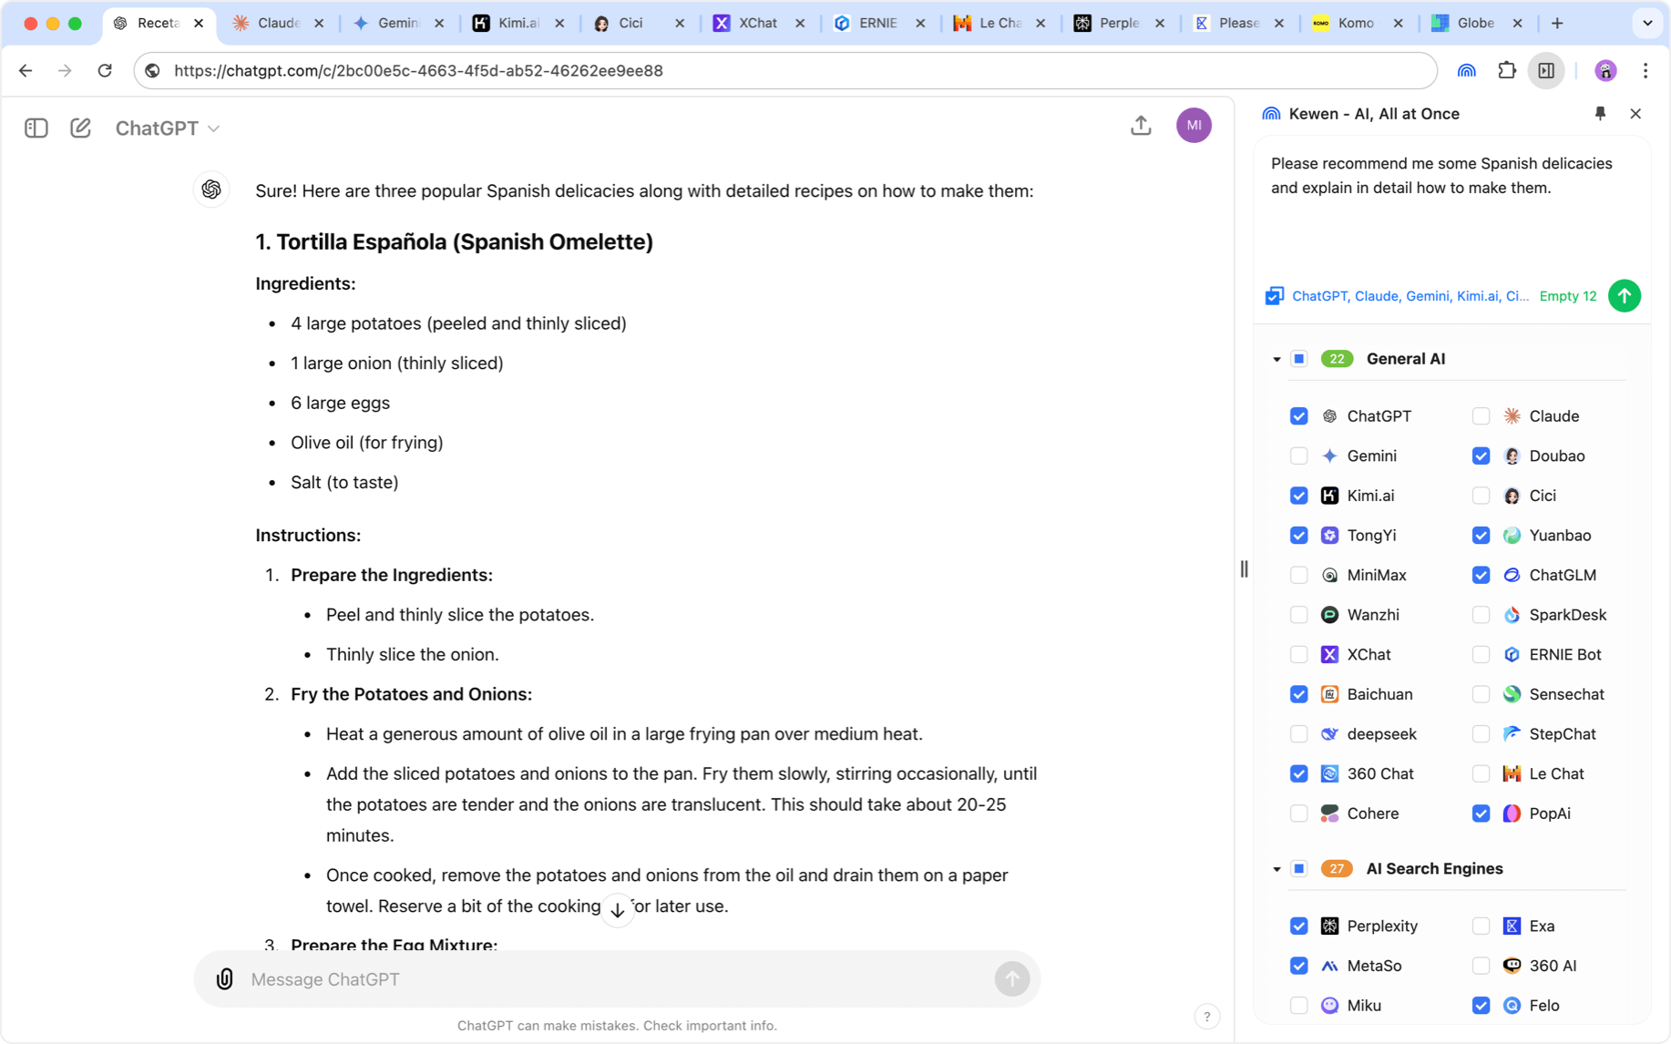Switch to the Kimi.ai browser tab
The image size is (1671, 1044).
pos(518,23)
